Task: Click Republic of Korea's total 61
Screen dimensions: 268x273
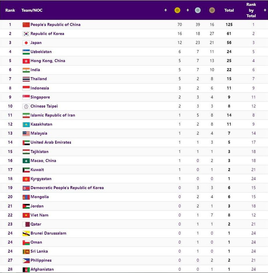Action: click(x=229, y=34)
